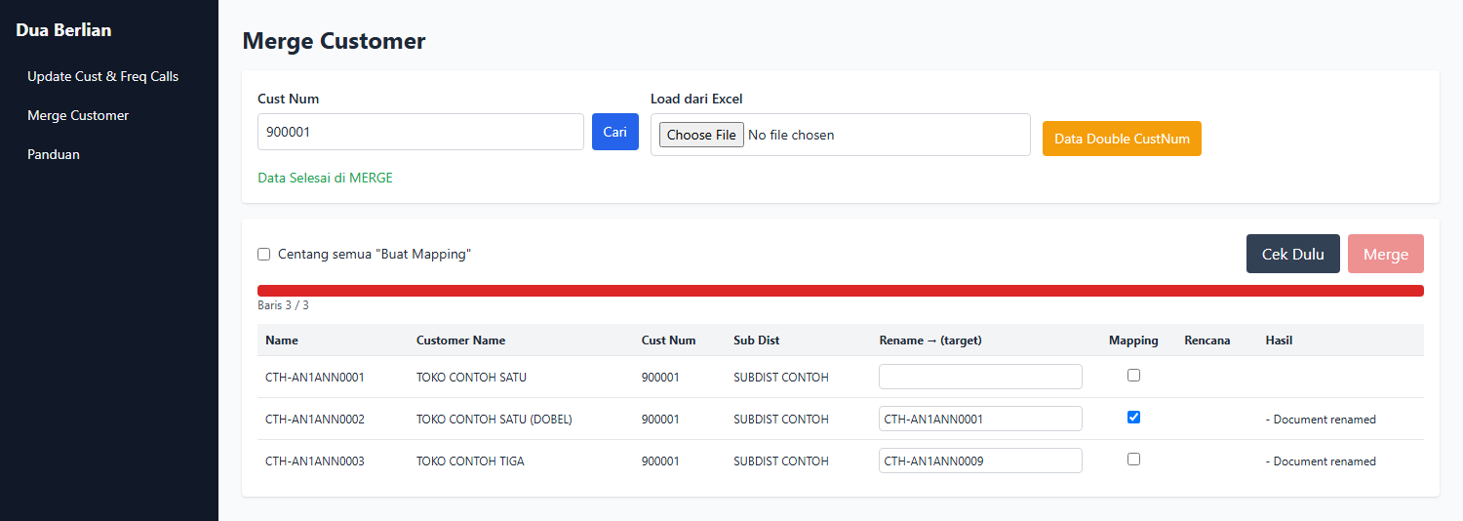This screenshot has height=521, width=1463.
Task: Click the Mapping column header
Action: pos(1133,341)
